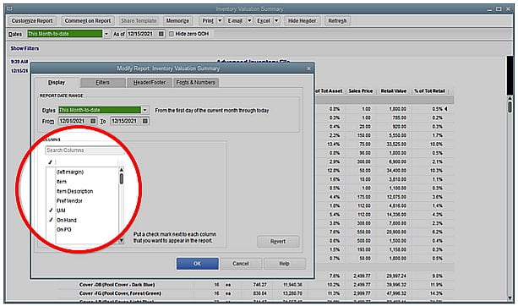Check the Item Description column entry
This screenshot has width=518, height=306.
pos(74,191)
